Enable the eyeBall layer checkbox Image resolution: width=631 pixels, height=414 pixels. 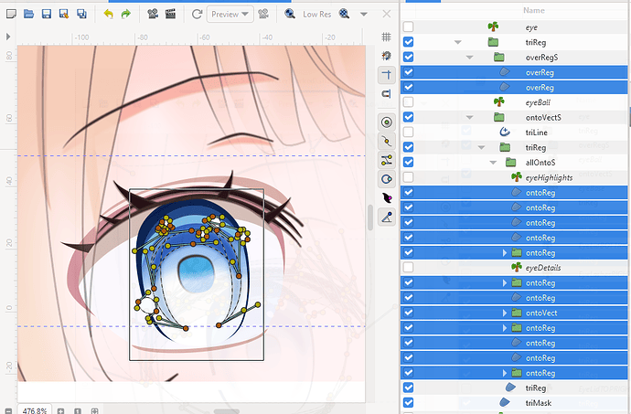point(408,101)
